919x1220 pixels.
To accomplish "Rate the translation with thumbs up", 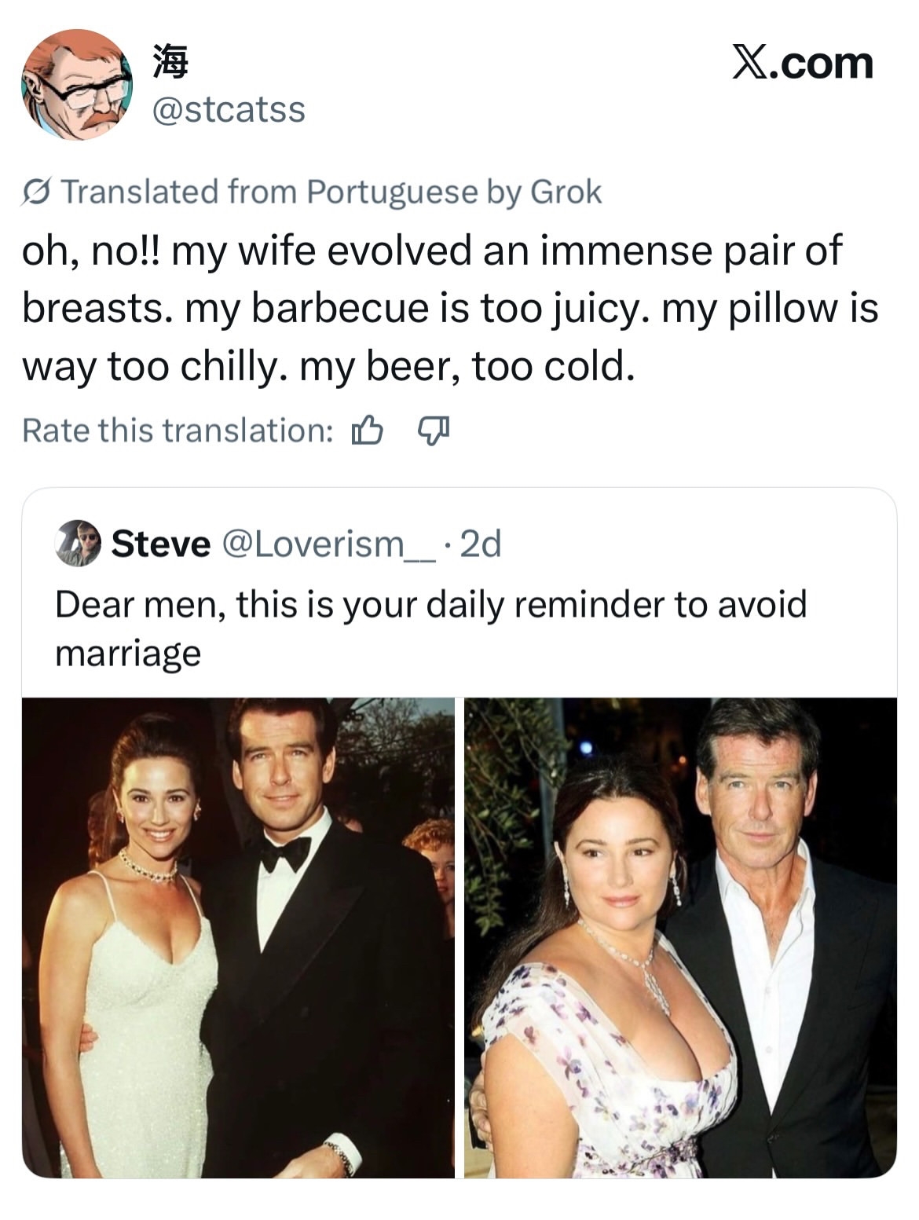I will coord(367,430).
